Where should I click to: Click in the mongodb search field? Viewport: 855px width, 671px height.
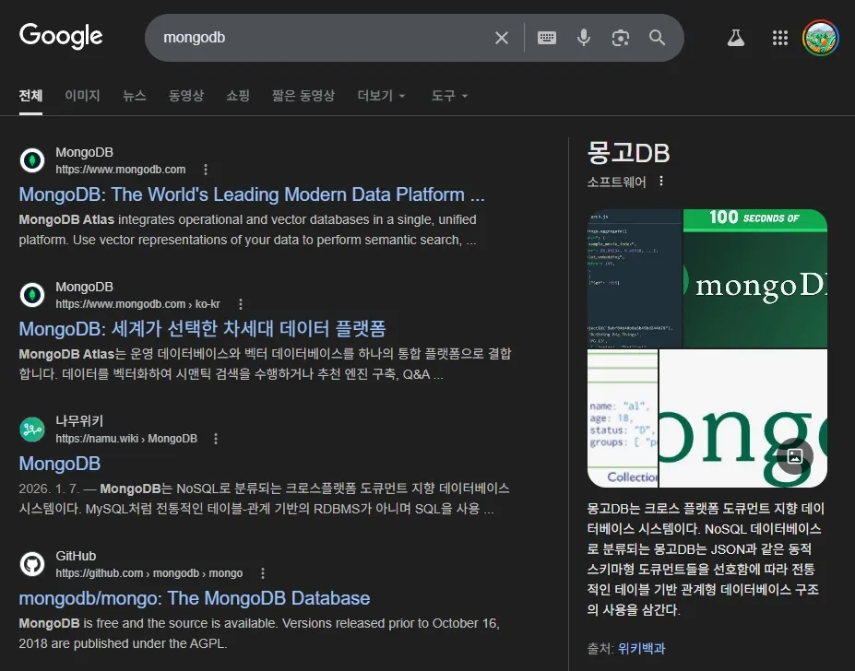[x=322, y=38]
